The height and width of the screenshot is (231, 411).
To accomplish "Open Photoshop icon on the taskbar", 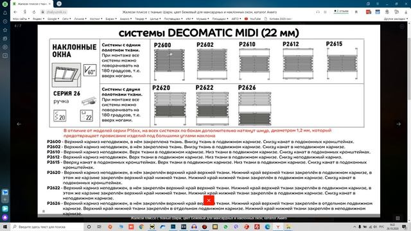I will [173, 227].
